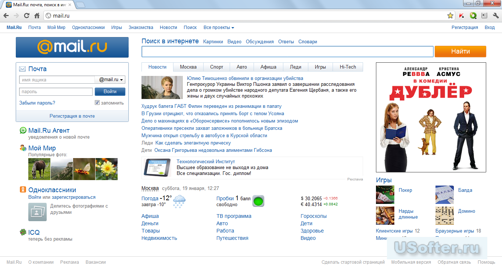Click the orange Одноклассники icon
The image size is (502, 267).
click(23, 190)
